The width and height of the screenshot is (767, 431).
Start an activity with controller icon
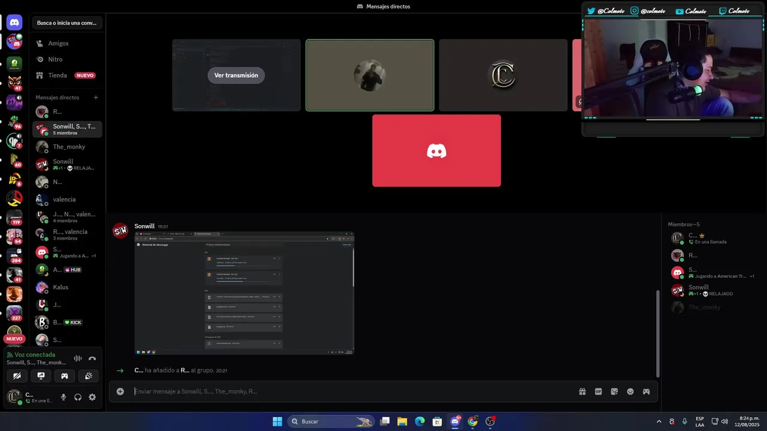pos(65,376)
